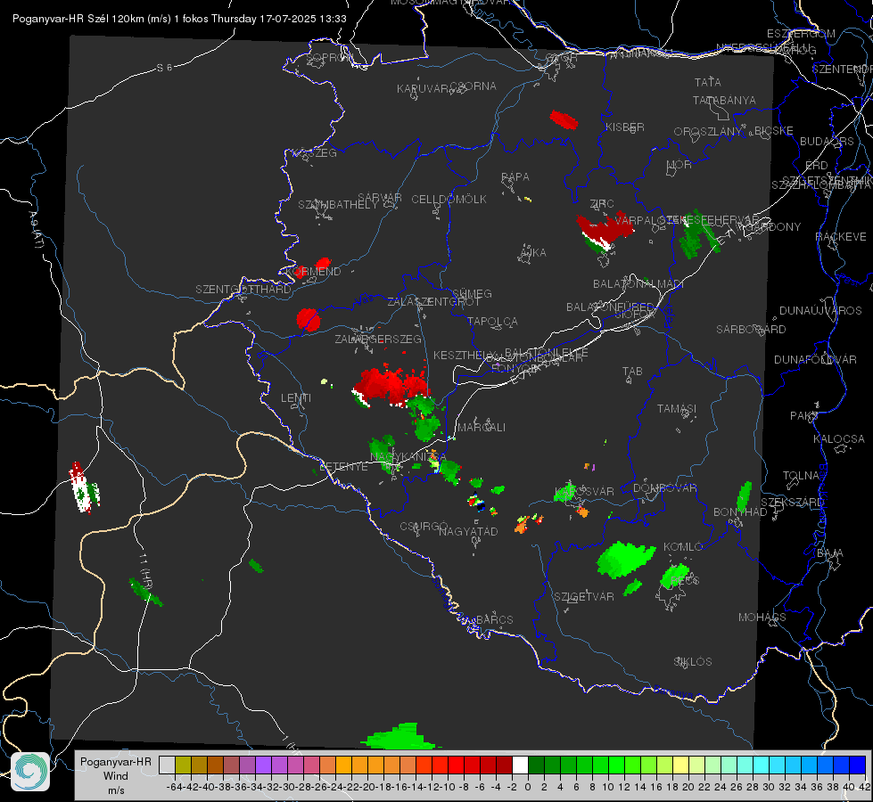Click the LENTI town label

296,398
